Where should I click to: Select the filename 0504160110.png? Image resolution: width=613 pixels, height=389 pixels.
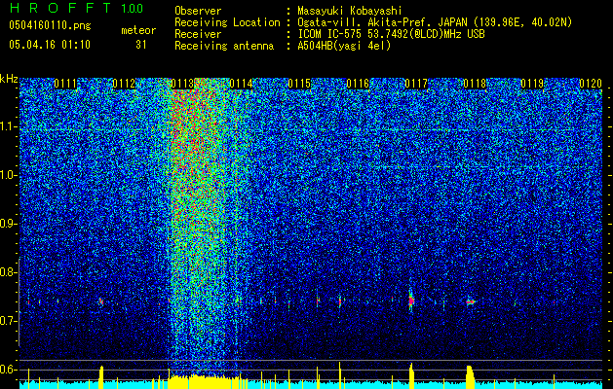coord(50,25)
